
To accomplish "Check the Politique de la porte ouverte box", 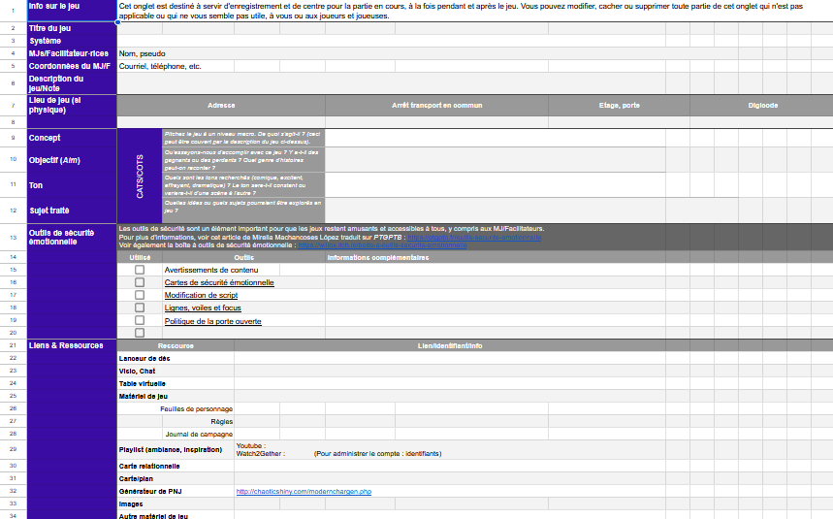I will click(x=140, y=320).
